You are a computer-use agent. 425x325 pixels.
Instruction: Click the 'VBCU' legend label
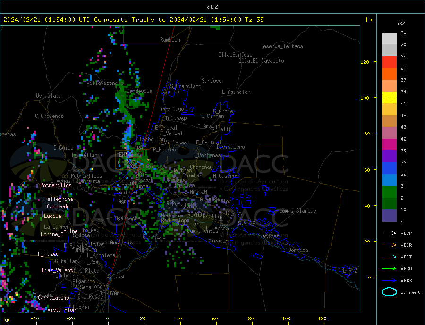click(406, 269)
